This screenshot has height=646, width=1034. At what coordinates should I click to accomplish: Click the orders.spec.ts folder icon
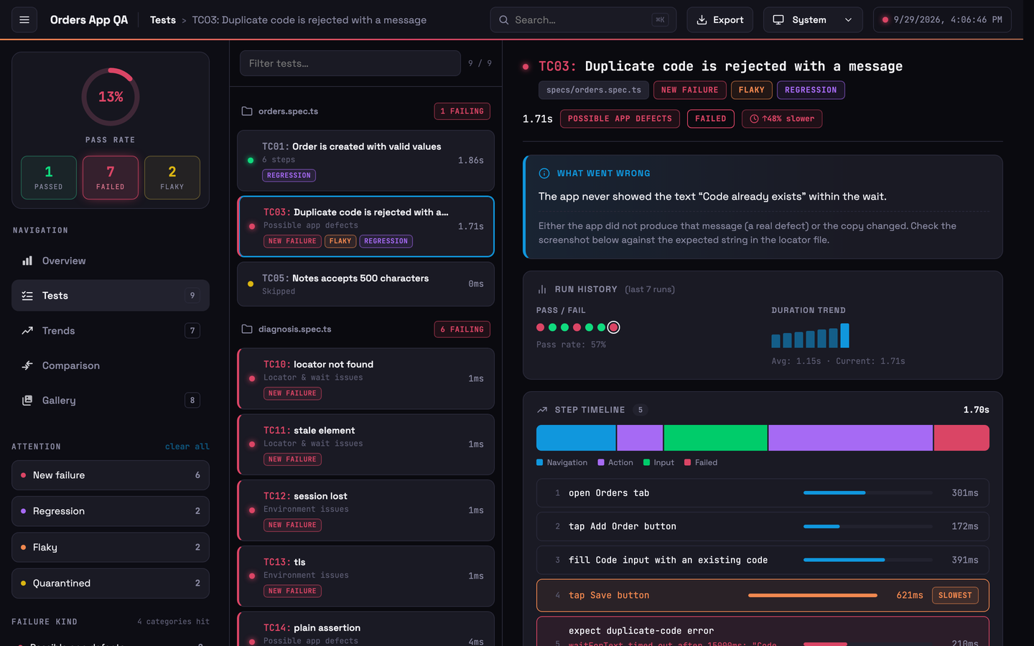tap(247, 111)
